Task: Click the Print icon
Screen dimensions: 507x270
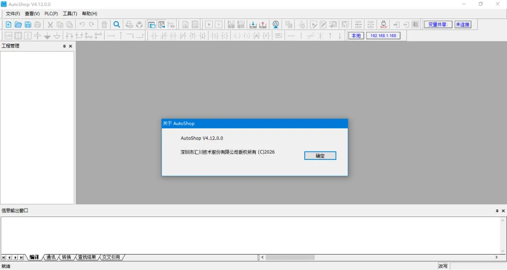Action: coord(139,24)
